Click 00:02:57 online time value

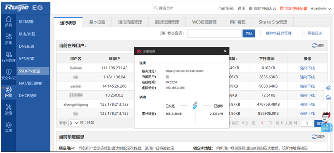171,82
